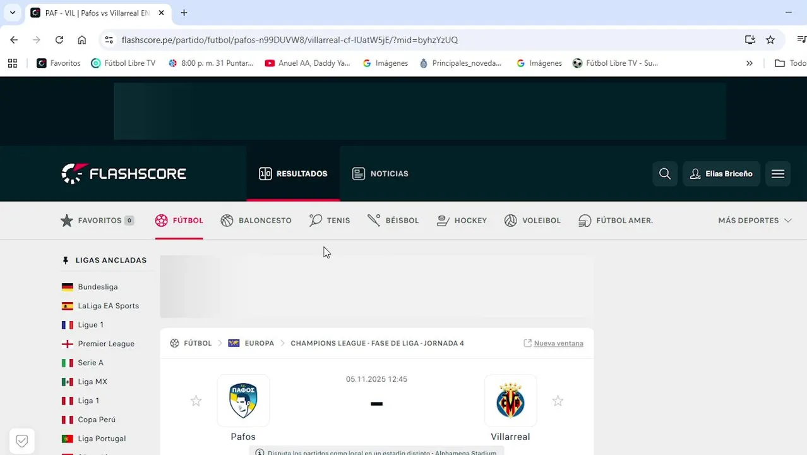Open new browser tab

(x=184, y=13)
